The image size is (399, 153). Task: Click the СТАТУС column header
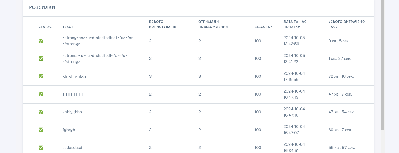45,27
